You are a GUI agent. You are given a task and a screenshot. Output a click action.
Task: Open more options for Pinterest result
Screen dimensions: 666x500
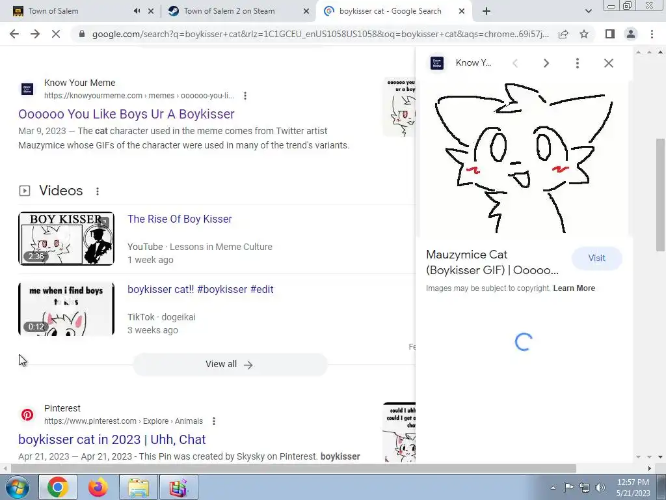(x=213, y=421)
